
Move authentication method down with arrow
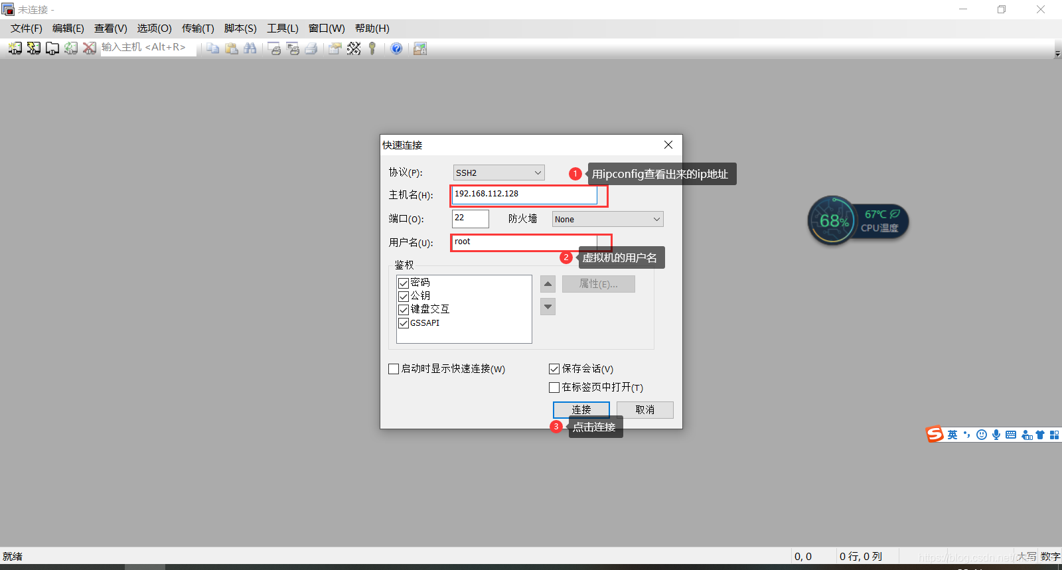pyautogui.click(x=548, y=307)
